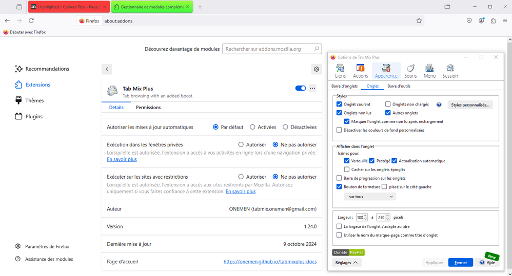The height and width of the screenshot is (276, 512).
Task: Click Styles personnalisés button
Action: (470, 105)
